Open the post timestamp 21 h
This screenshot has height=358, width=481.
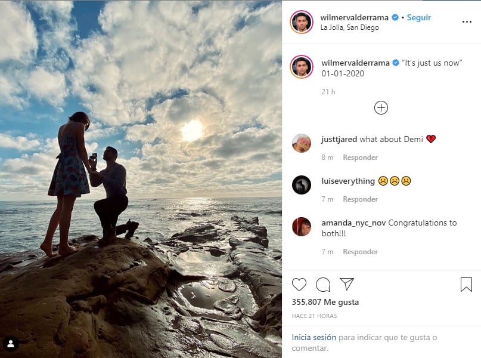[x=327, y=92]
